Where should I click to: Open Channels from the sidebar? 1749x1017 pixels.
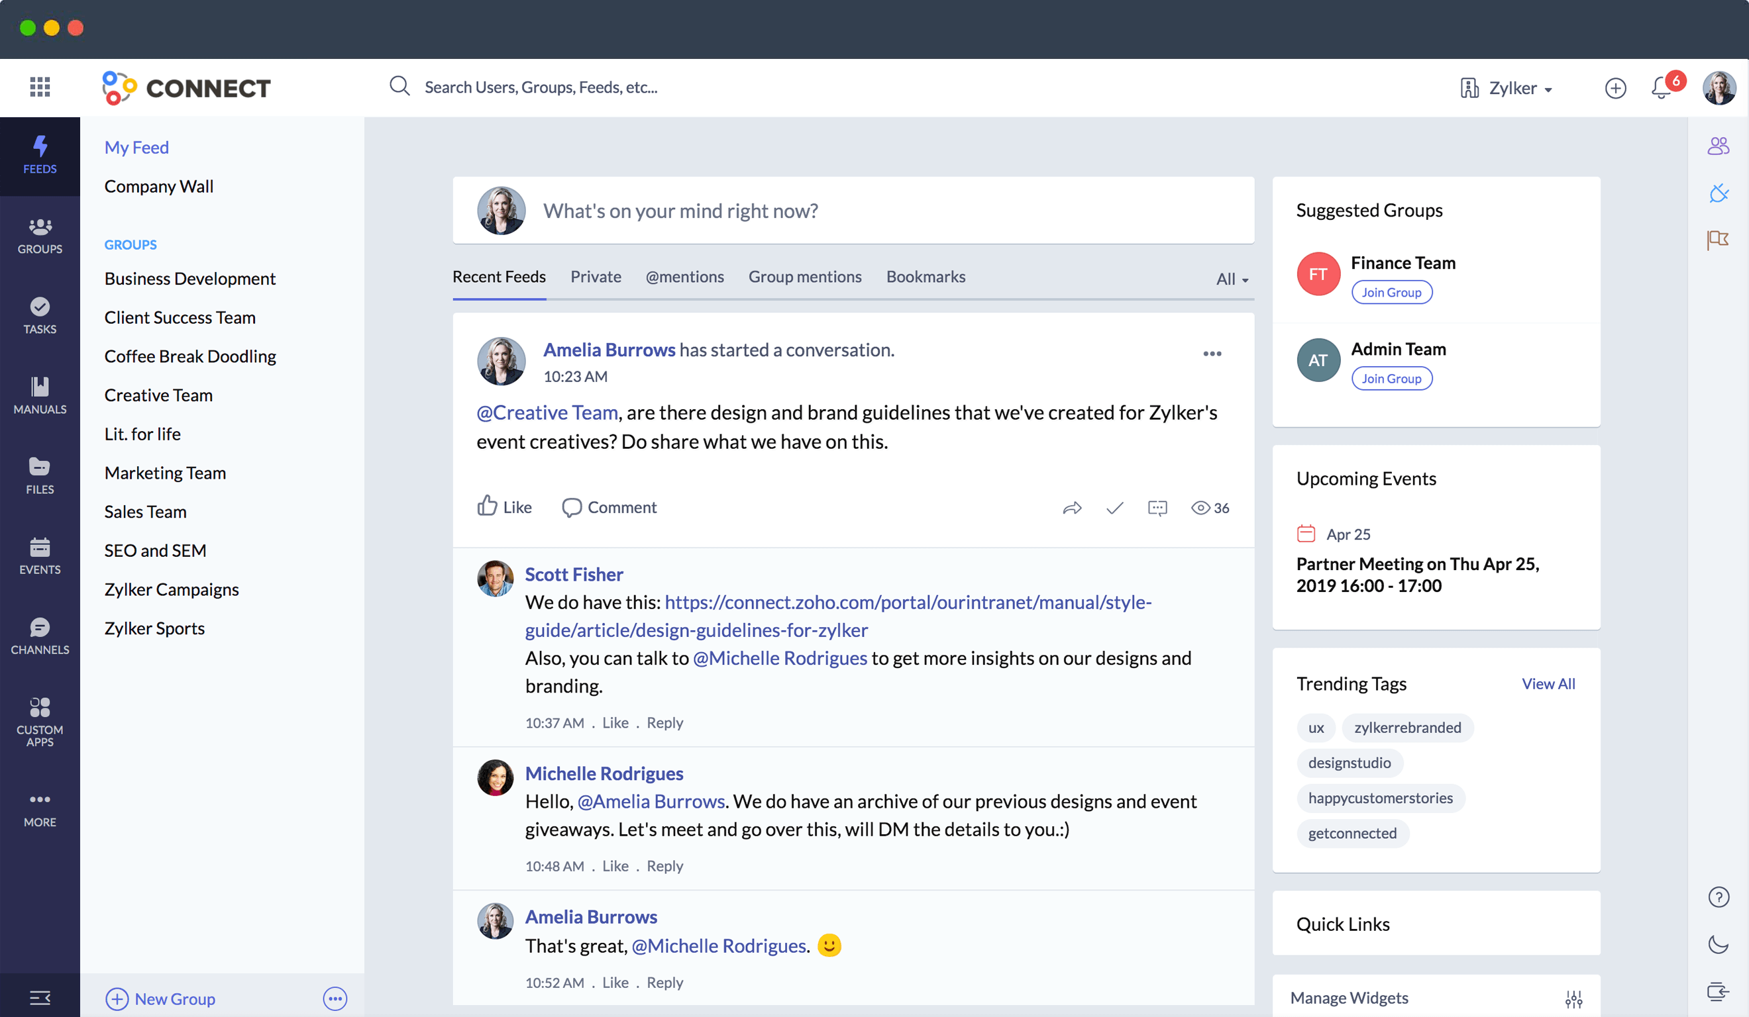tap(40, 637)
